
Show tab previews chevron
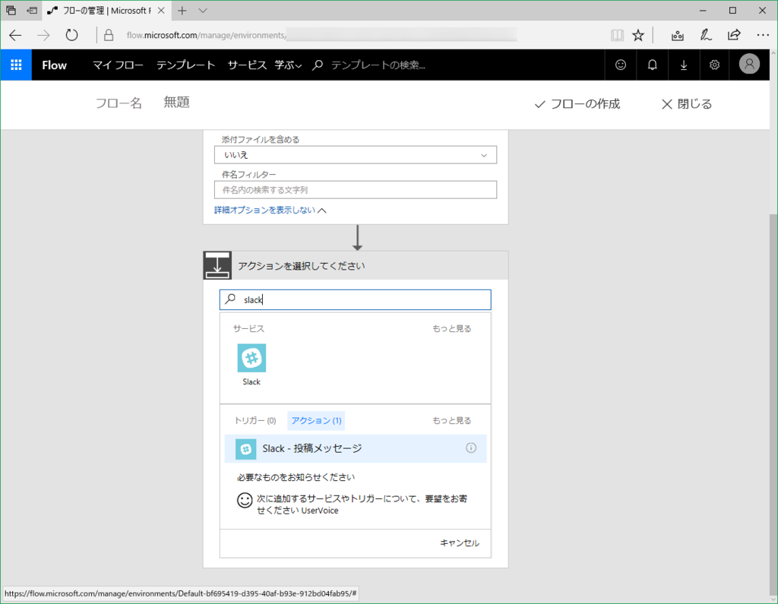pos(203,11)
